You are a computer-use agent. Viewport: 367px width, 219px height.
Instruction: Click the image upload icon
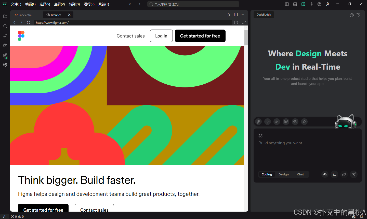click(x=286, y=122)
